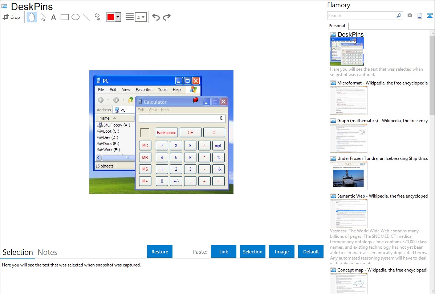This screenshot has height=294, width=435.
Task: Switch to the Personal tab
Action: (x=337, y=26)
